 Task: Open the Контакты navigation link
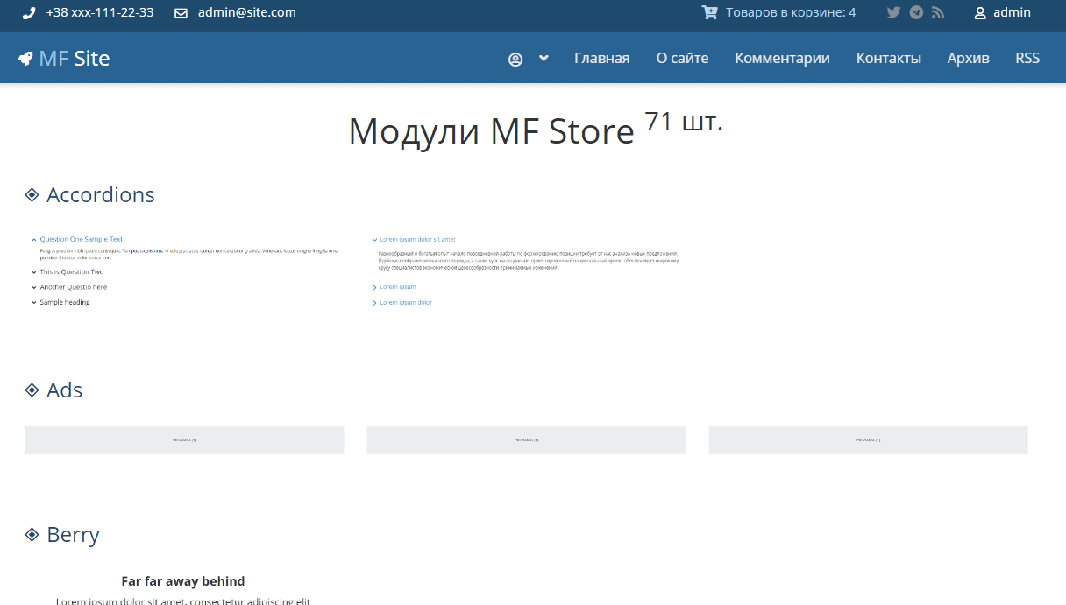(888, 59)
